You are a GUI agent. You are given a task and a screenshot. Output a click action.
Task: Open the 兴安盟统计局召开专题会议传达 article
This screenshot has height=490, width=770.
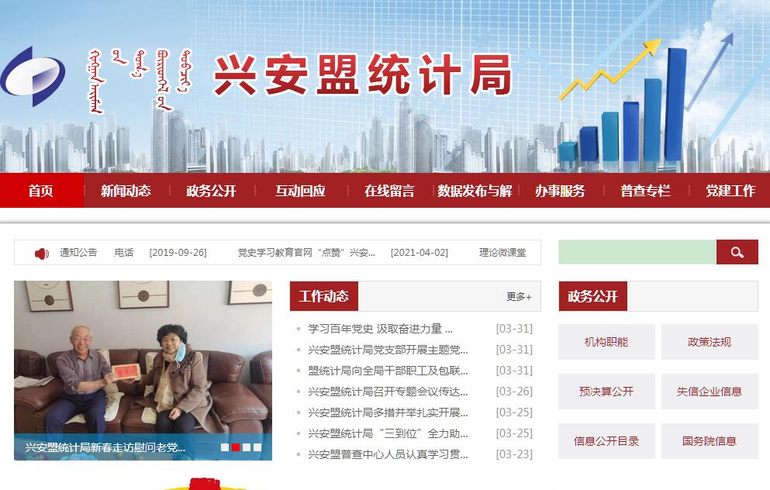pyautogui.click(x=388, y=392)
